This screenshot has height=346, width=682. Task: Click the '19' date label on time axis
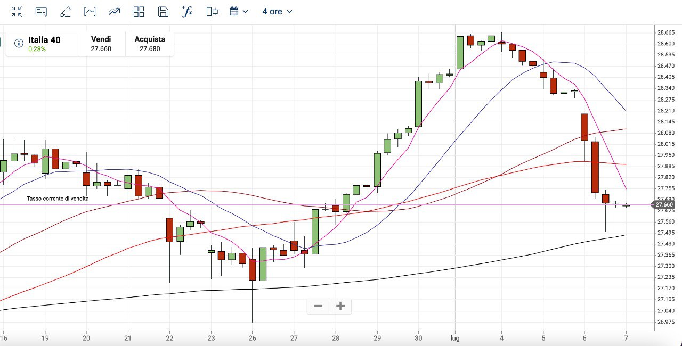(45, 338)
